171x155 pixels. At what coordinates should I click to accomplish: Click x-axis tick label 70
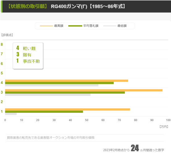click(x=119, y=120)
